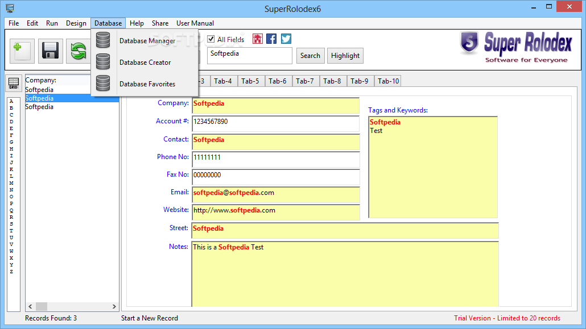Maximize the SuperRolodex6 window
Screen dimensions: 586x329
tap(548, 7)
